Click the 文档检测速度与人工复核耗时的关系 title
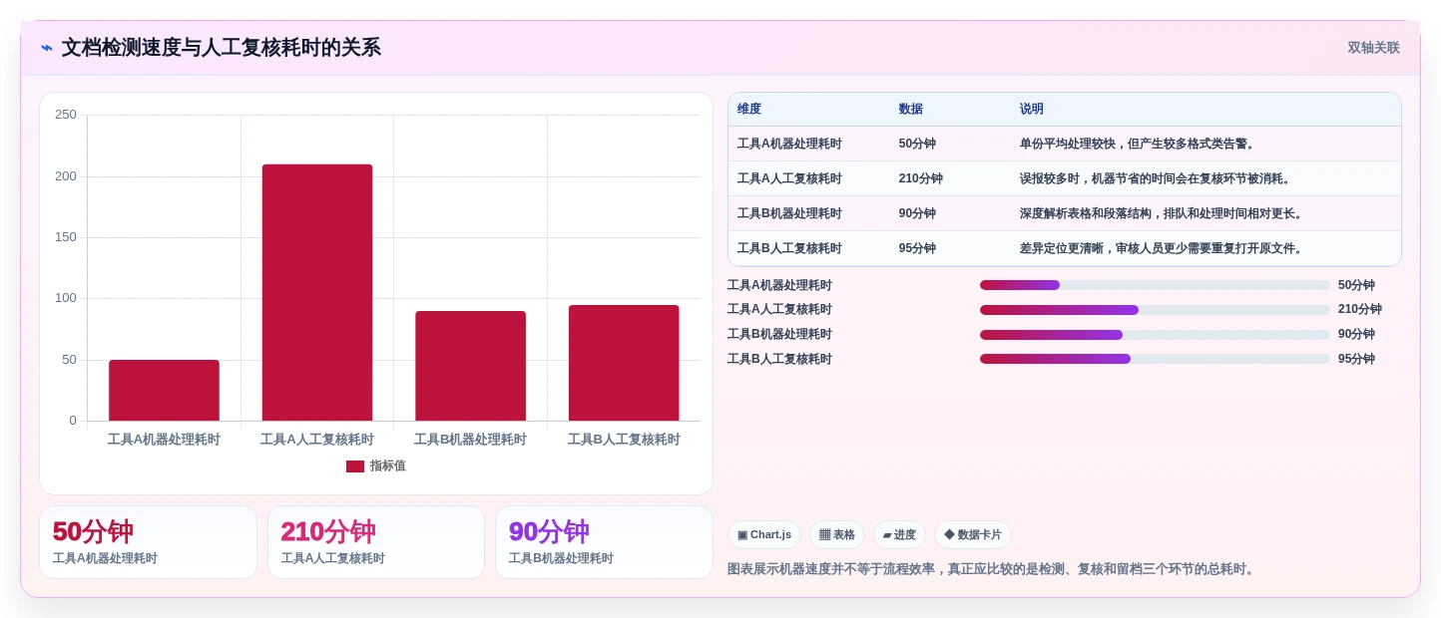Screen dimensions: 1441x618 click(x=222, y=48)
